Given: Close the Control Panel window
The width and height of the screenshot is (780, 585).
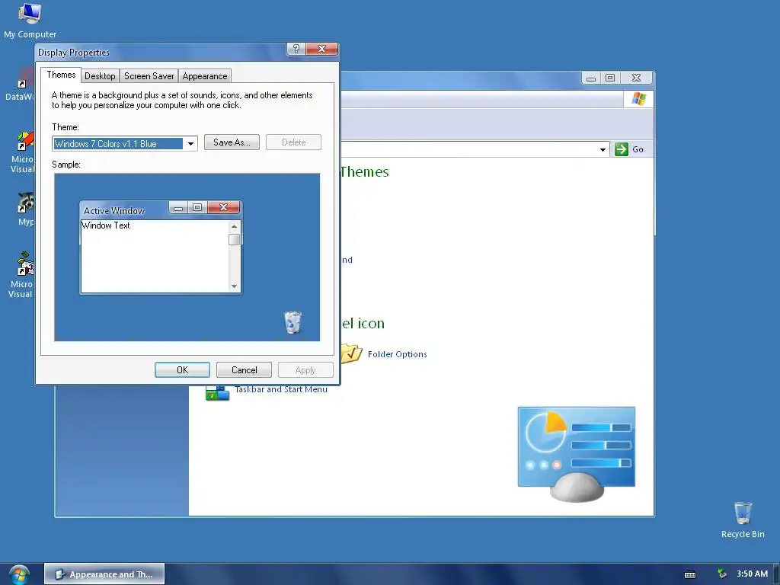Looking at the screenshot, I should tap(636, 78).
